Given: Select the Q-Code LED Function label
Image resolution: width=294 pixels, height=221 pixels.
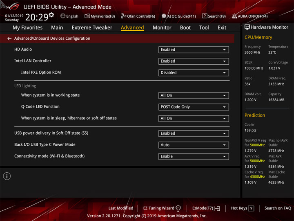Looking at the screenshot, I should click(40, 106).
